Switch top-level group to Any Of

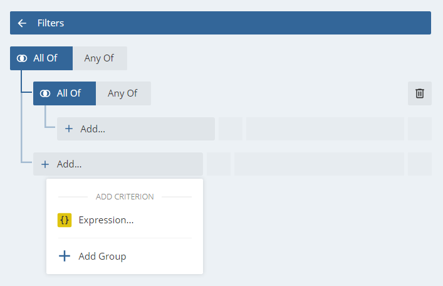99,58
